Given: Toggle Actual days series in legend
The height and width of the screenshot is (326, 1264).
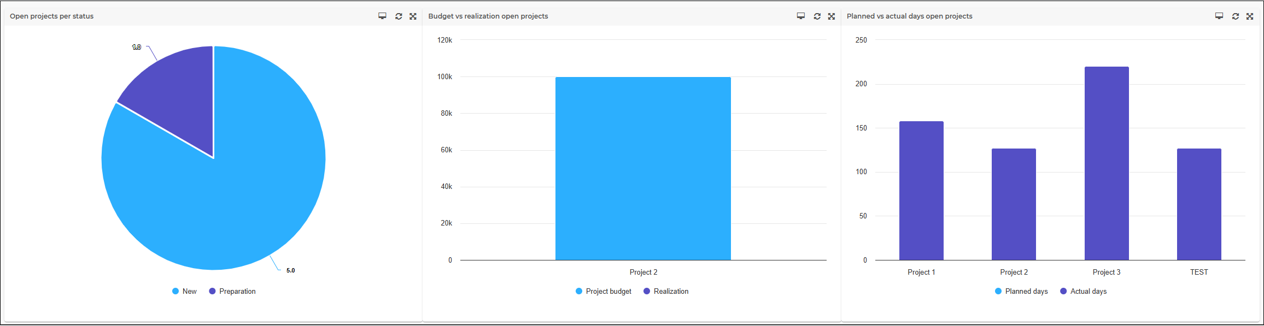Looking at the screenshot, I should click(x=1083, y=292).
